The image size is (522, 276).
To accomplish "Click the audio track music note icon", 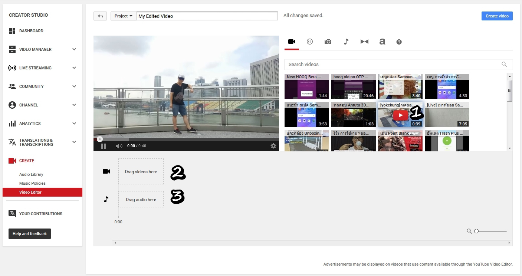I will pos(106,199).
